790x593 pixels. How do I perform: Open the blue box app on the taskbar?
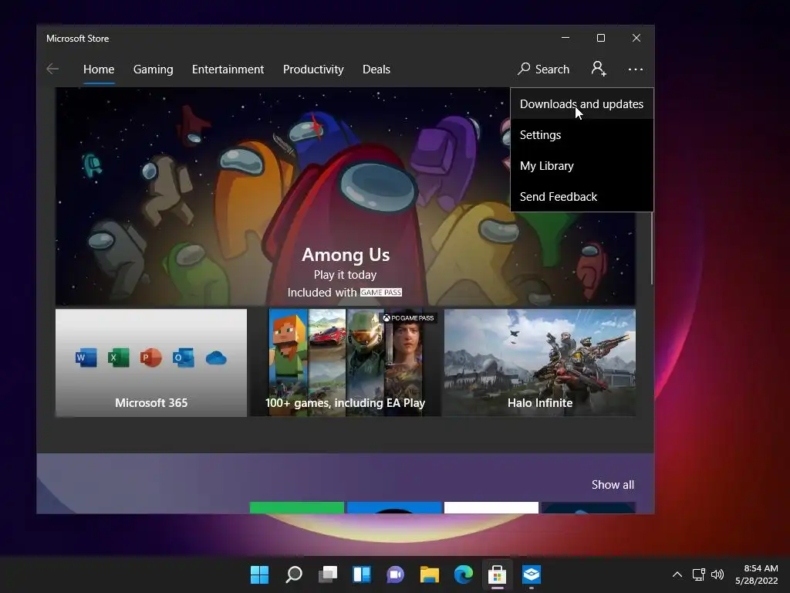click(531, 574)
